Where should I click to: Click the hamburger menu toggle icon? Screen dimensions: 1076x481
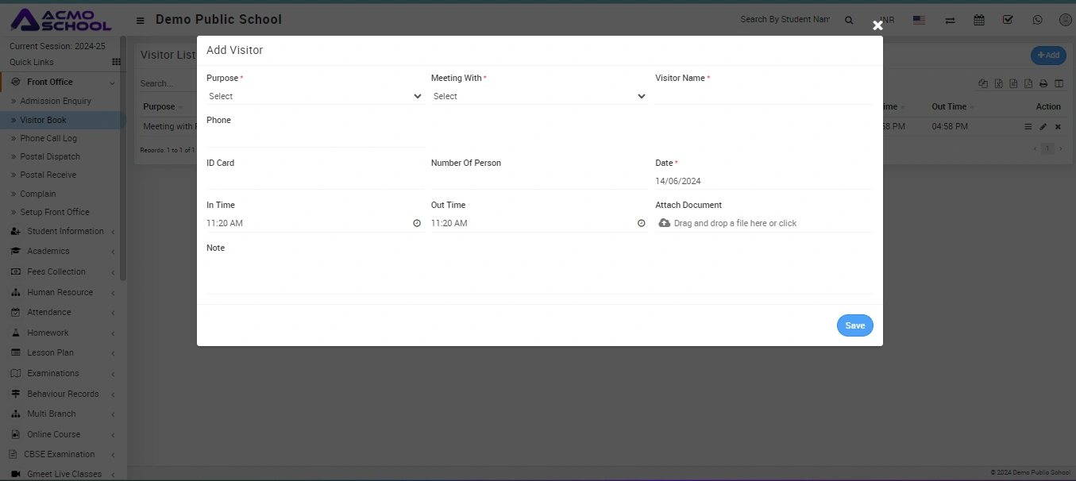(x=141, y=21)
